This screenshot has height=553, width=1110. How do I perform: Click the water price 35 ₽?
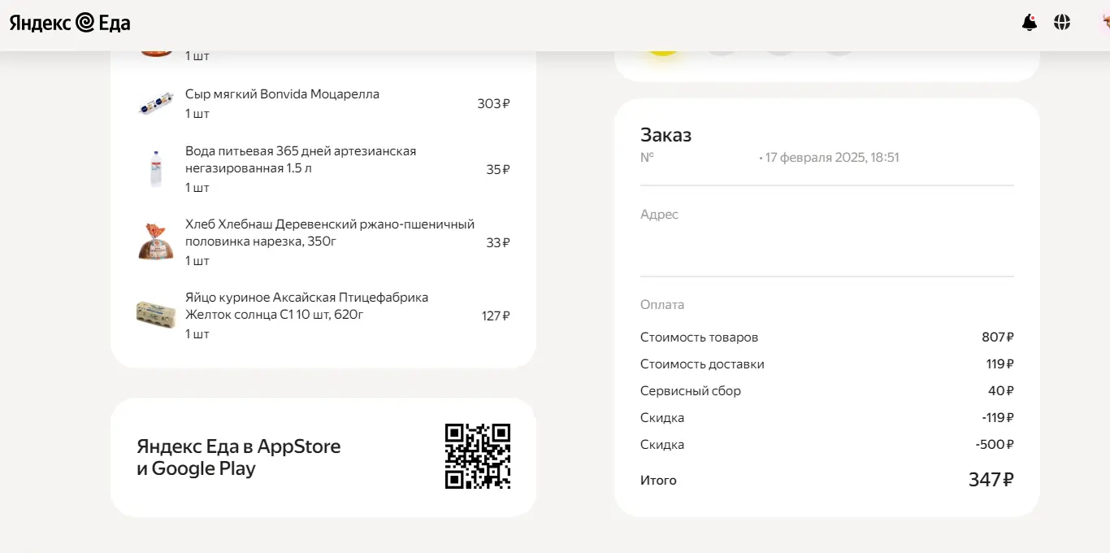click(x=498, y=169)
